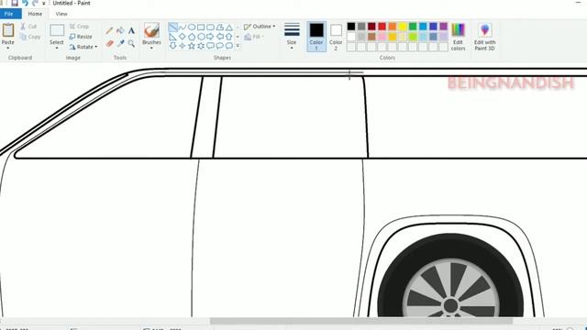Viewport: 587px width, 330px height.
Task: Activate Color 2 background selector
Action: 336,37
